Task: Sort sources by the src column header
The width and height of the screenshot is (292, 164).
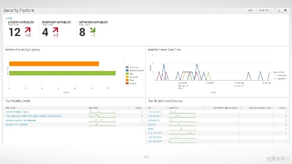Action: point(150,108)
